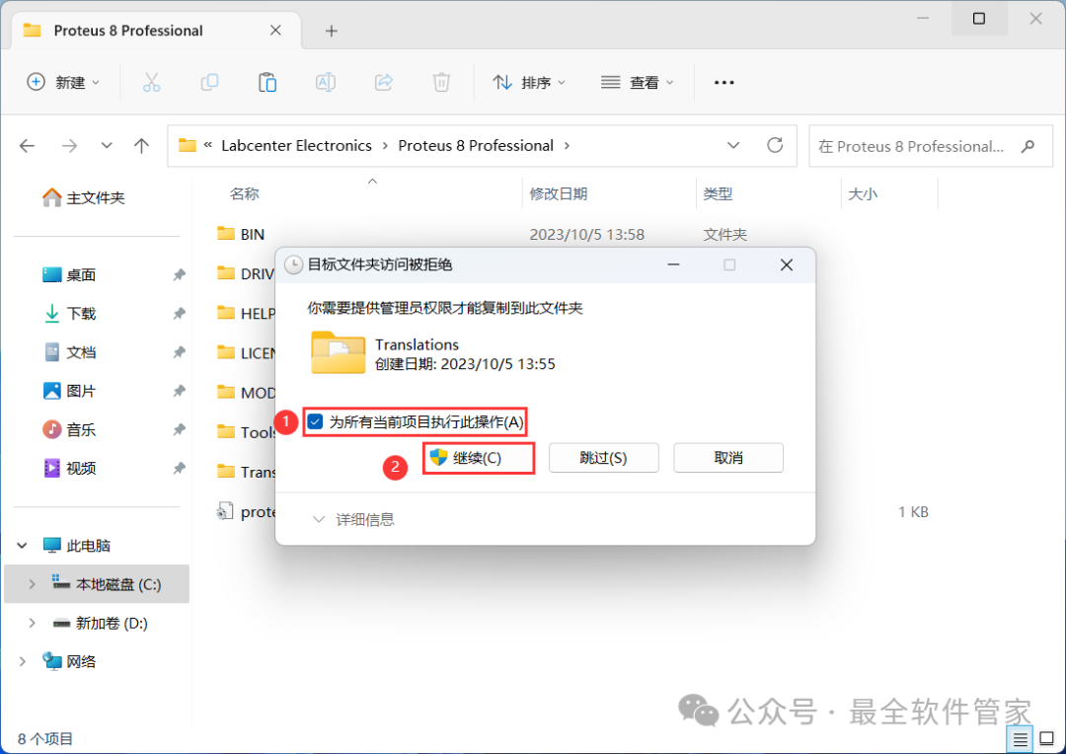Go up one folder level
This screenshot has width=1066, height=754.
point(141,145)
